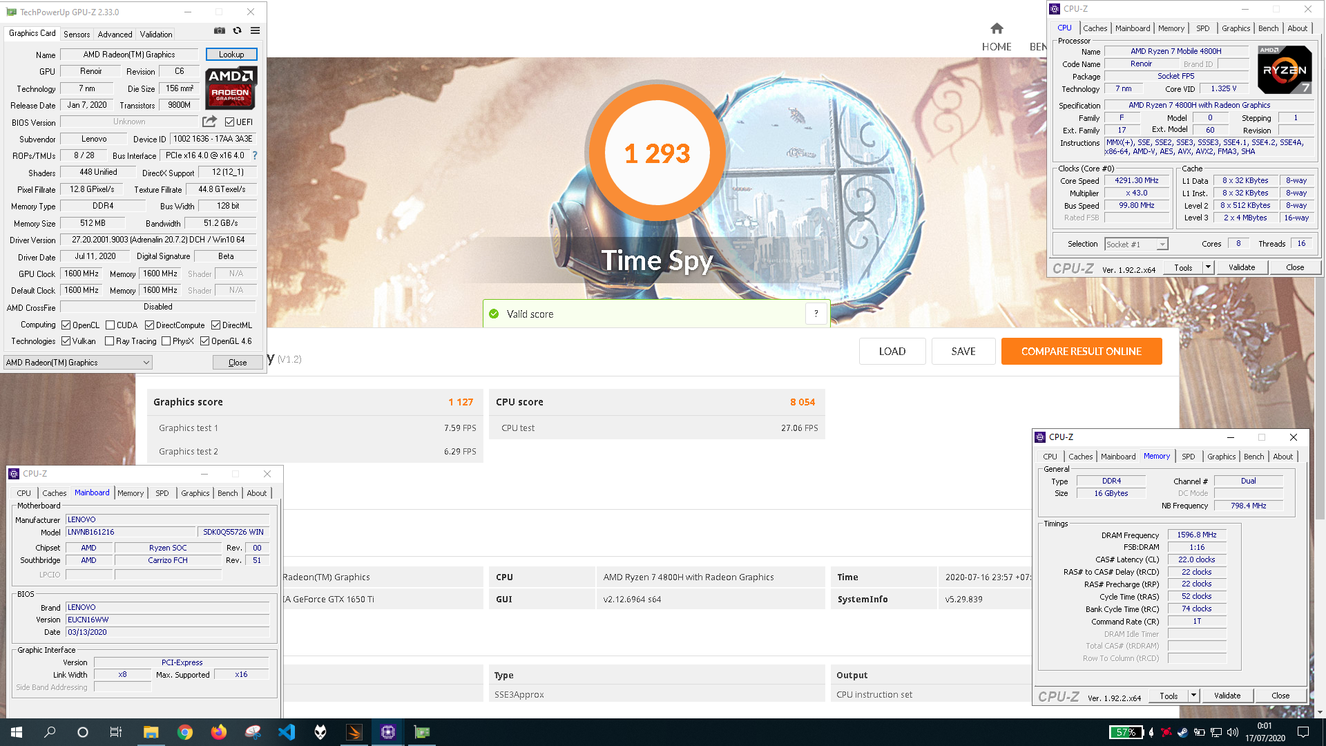Open the Socket #1 selection dropdown

click(x=1136, y=244)
